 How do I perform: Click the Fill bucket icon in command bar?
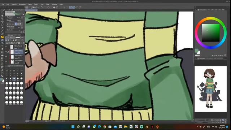(x=54, y=7)
